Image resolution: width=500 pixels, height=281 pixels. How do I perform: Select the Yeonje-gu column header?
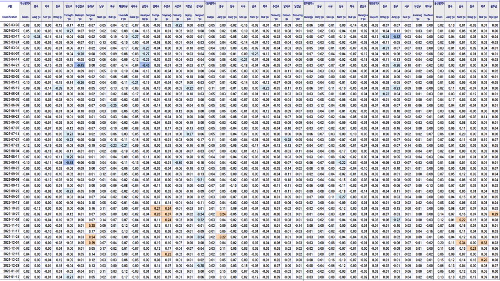156,17
